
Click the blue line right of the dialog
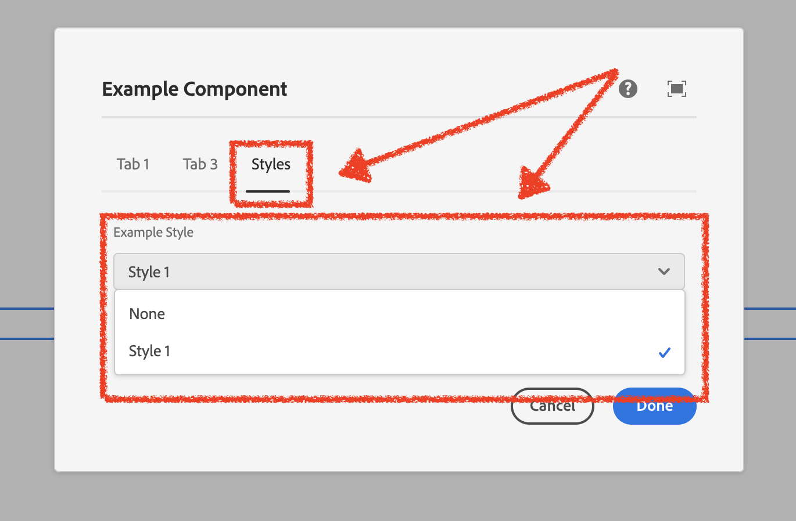coord(769,309)
